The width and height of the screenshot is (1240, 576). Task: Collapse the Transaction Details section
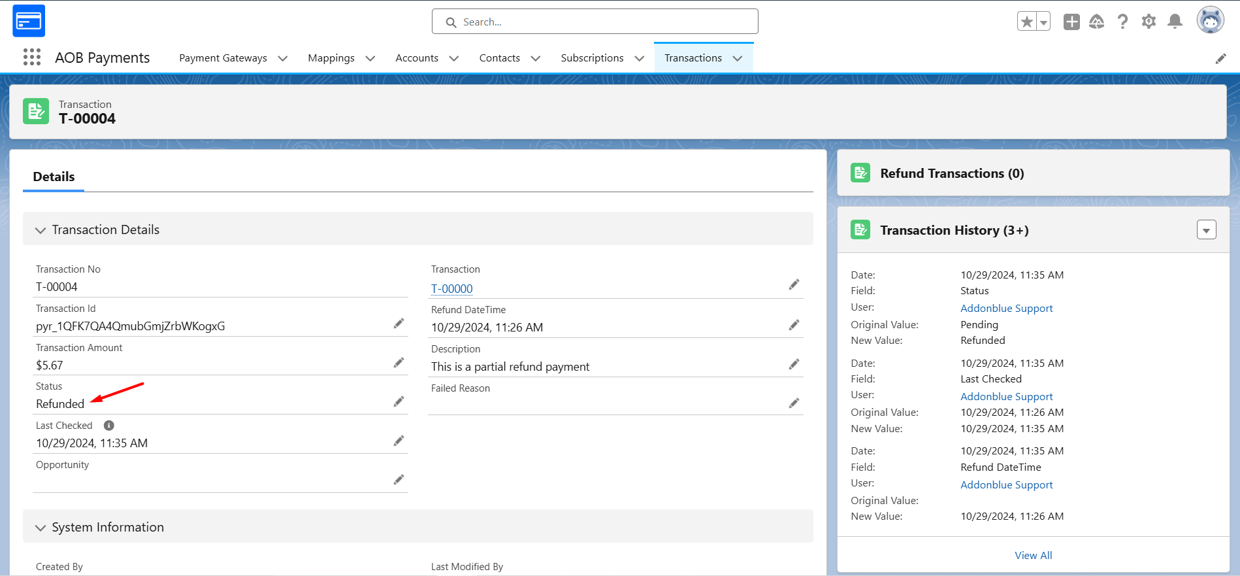(x=41, y=230)
